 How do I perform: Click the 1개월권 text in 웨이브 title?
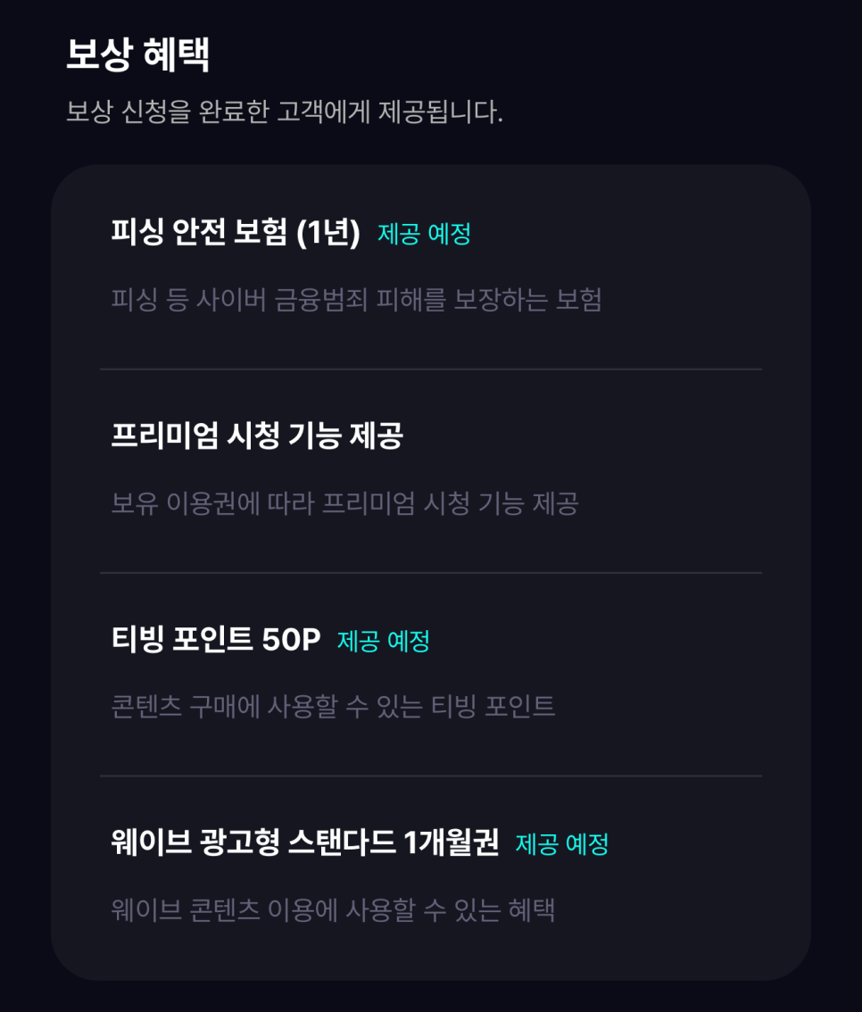(451, 842)
